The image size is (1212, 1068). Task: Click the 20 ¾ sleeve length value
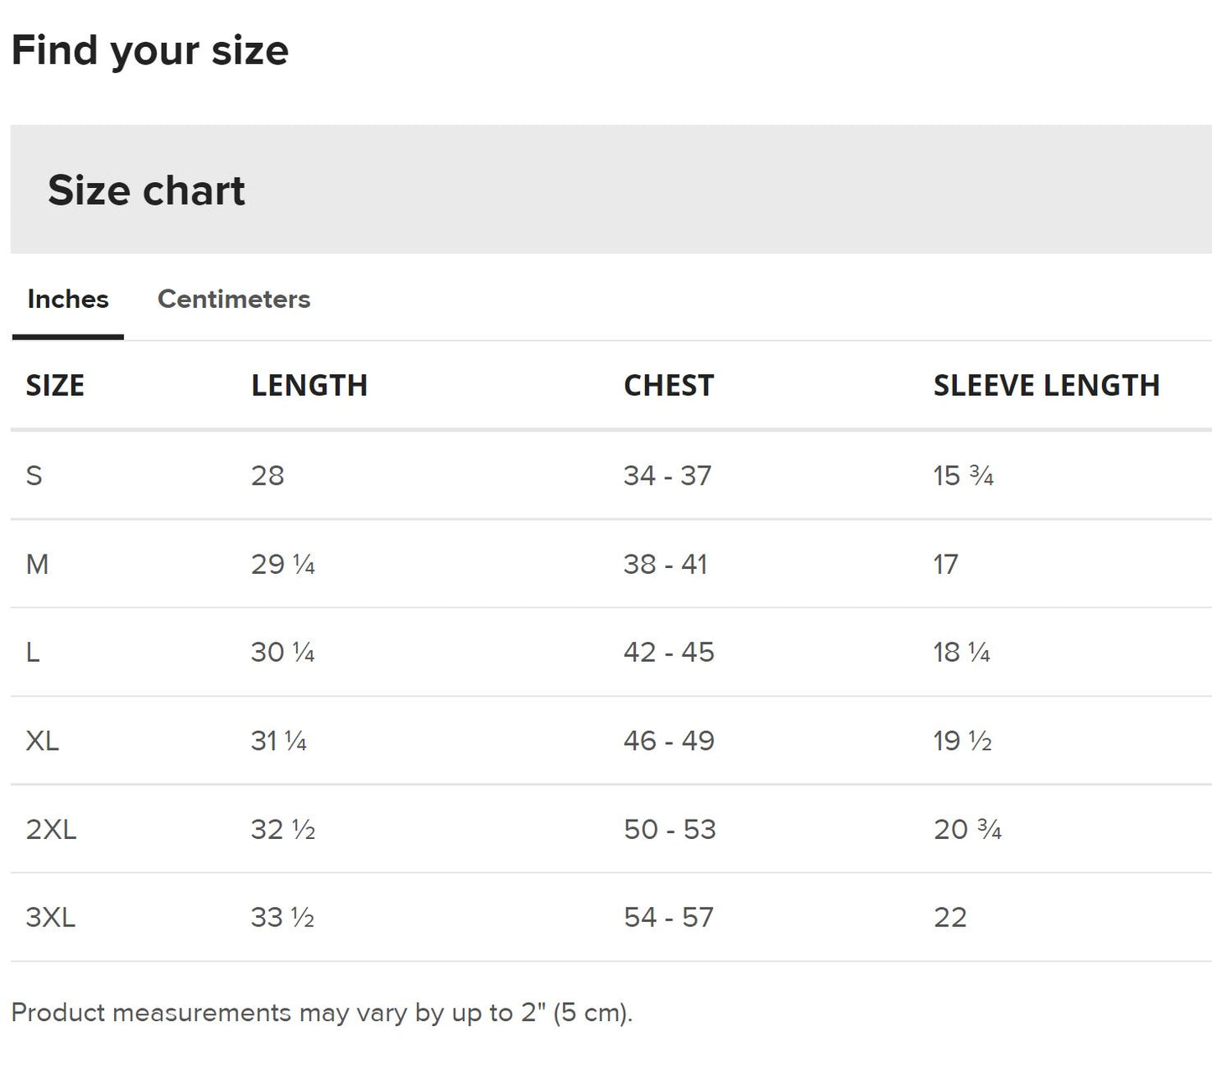[967, 830]
